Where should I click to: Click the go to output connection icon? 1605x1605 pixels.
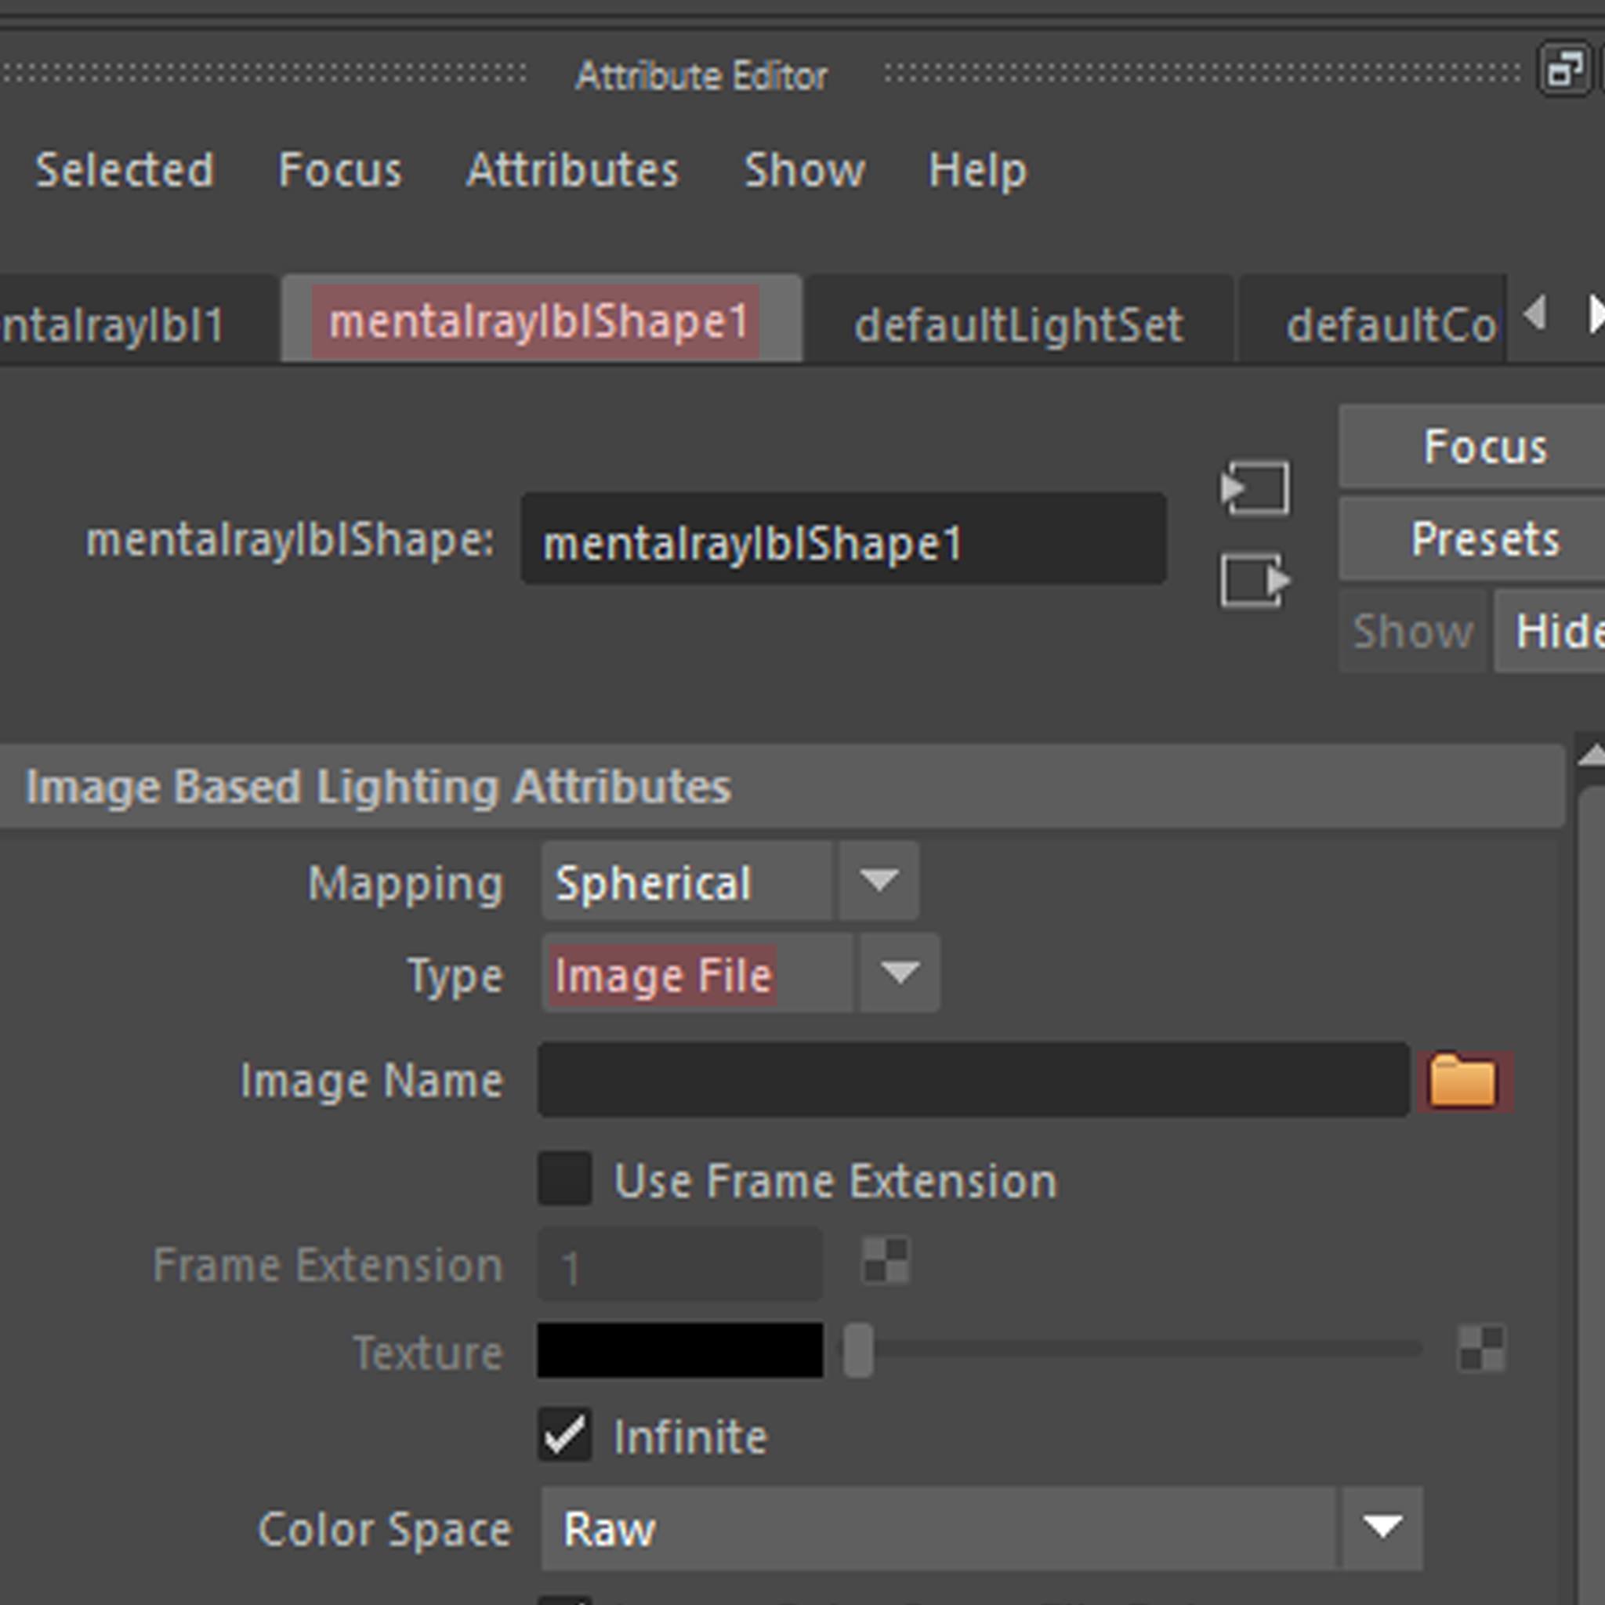pyautogui.click(x=1255, y=580)
